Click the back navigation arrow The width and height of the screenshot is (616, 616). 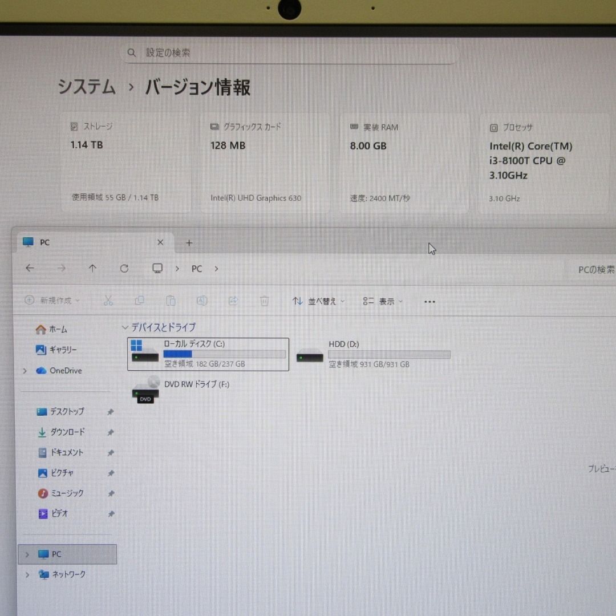point(30,268)
